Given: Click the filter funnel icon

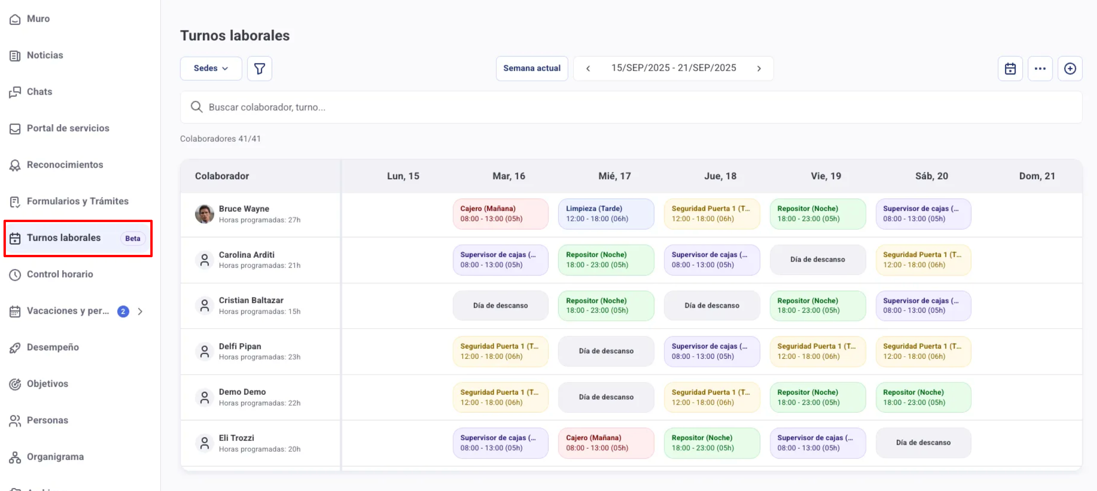Looking at the screenshot, I should click(259, 69).
